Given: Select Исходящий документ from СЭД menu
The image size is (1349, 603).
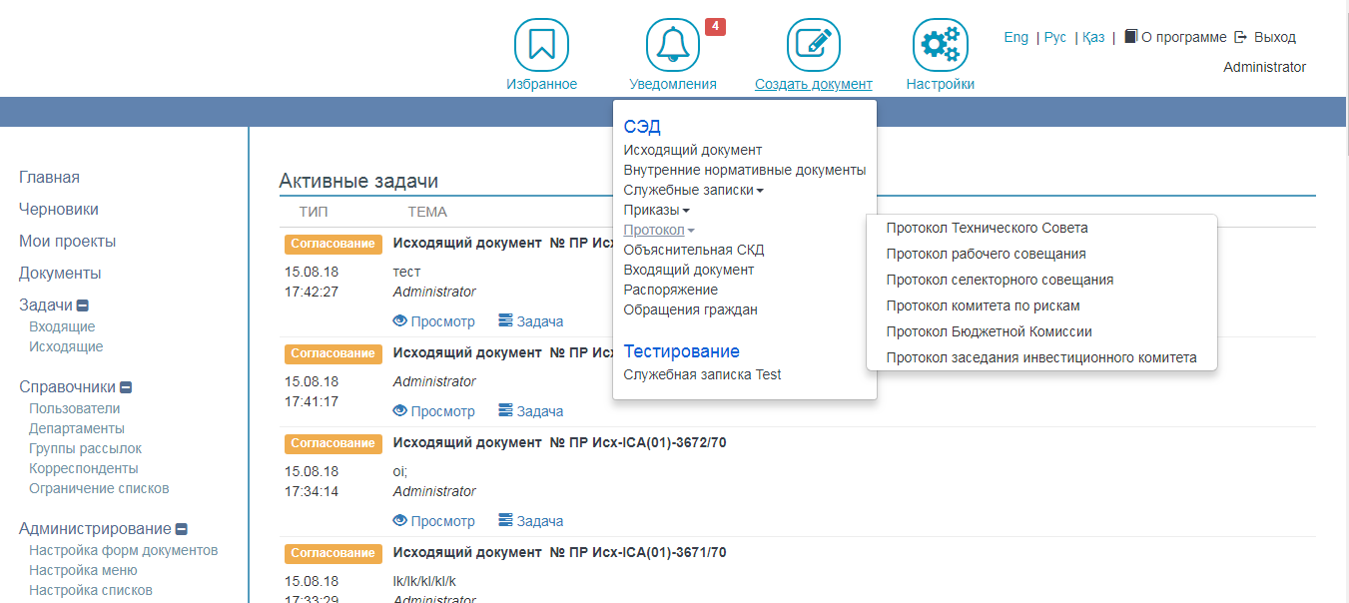Looking at the screenshot, I should pos(692,150).
